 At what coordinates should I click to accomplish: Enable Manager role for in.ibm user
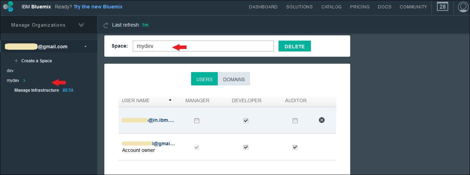tap(197, 120)
